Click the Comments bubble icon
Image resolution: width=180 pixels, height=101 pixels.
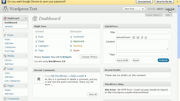coord(5,98)
